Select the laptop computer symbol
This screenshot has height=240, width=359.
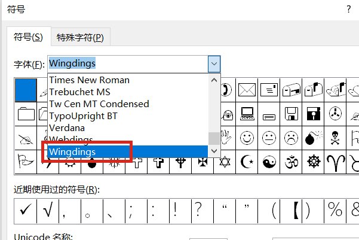coord(247,114)
